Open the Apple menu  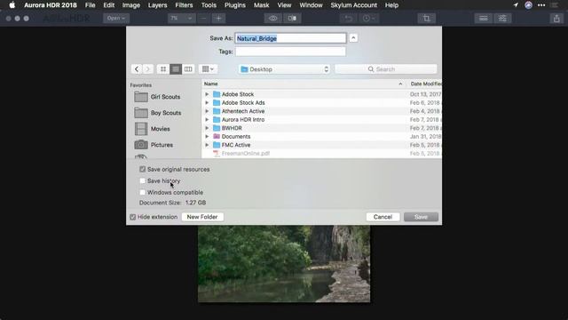click(x=12, y=5)
